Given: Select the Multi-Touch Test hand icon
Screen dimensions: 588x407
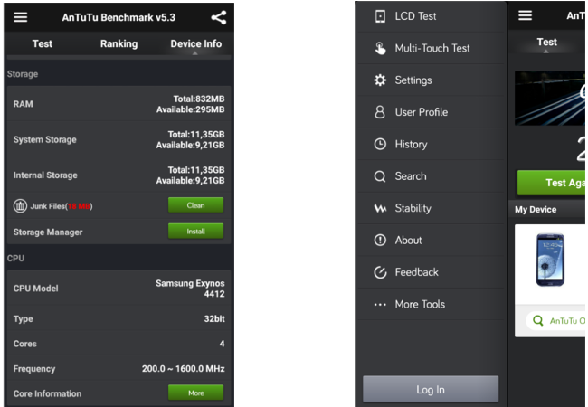Looking at the screenshot, I should click(x=380, y=48).
